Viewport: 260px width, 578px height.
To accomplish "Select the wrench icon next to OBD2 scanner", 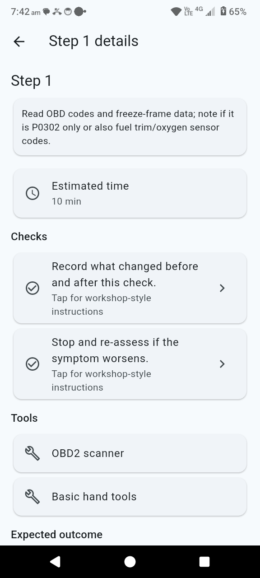I will (32, 453).
